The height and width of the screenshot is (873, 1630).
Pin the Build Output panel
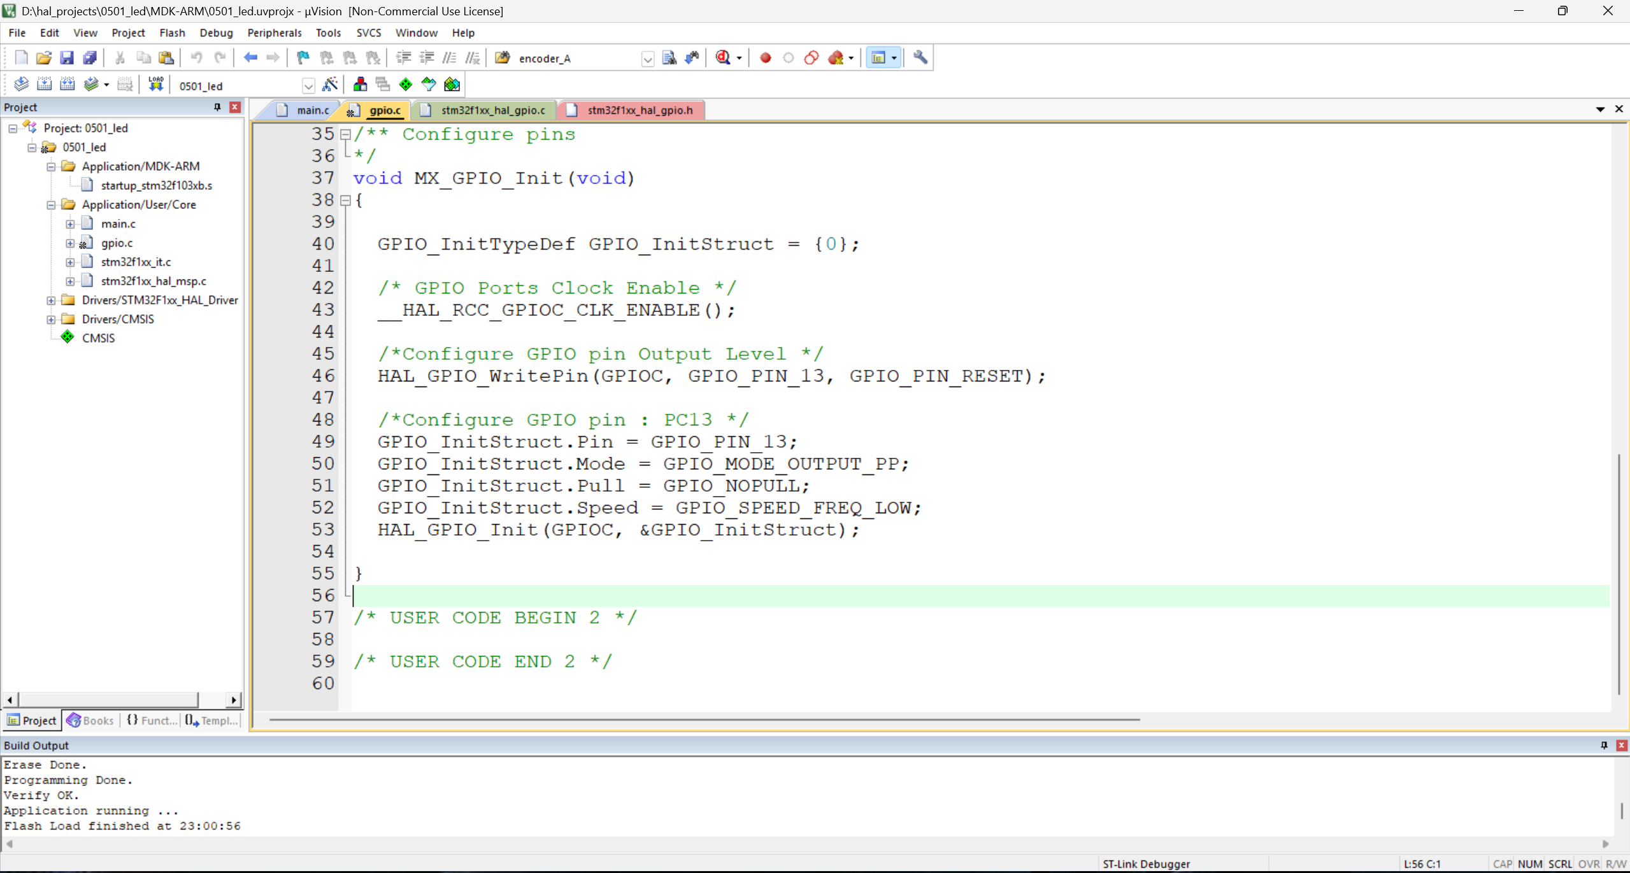pyautogui.click(x=1604, y=745)
